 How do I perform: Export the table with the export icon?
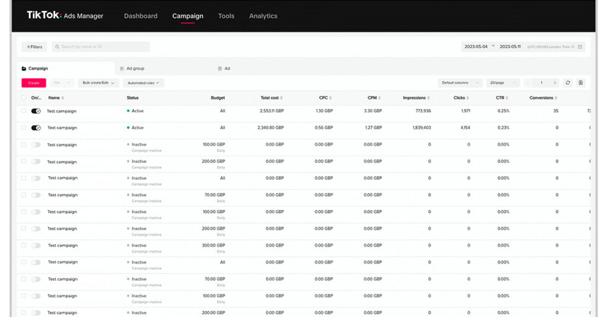tap(581, 83)
